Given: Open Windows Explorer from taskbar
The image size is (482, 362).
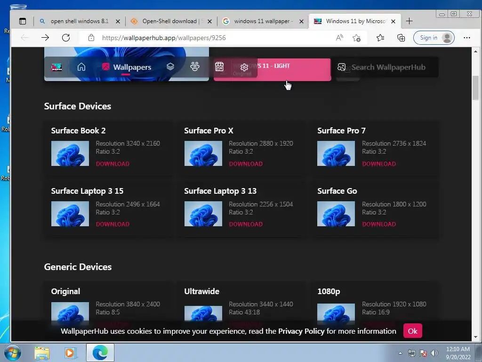Looking at the screenshot, I should pyautogui.click(x=42, y=353).
